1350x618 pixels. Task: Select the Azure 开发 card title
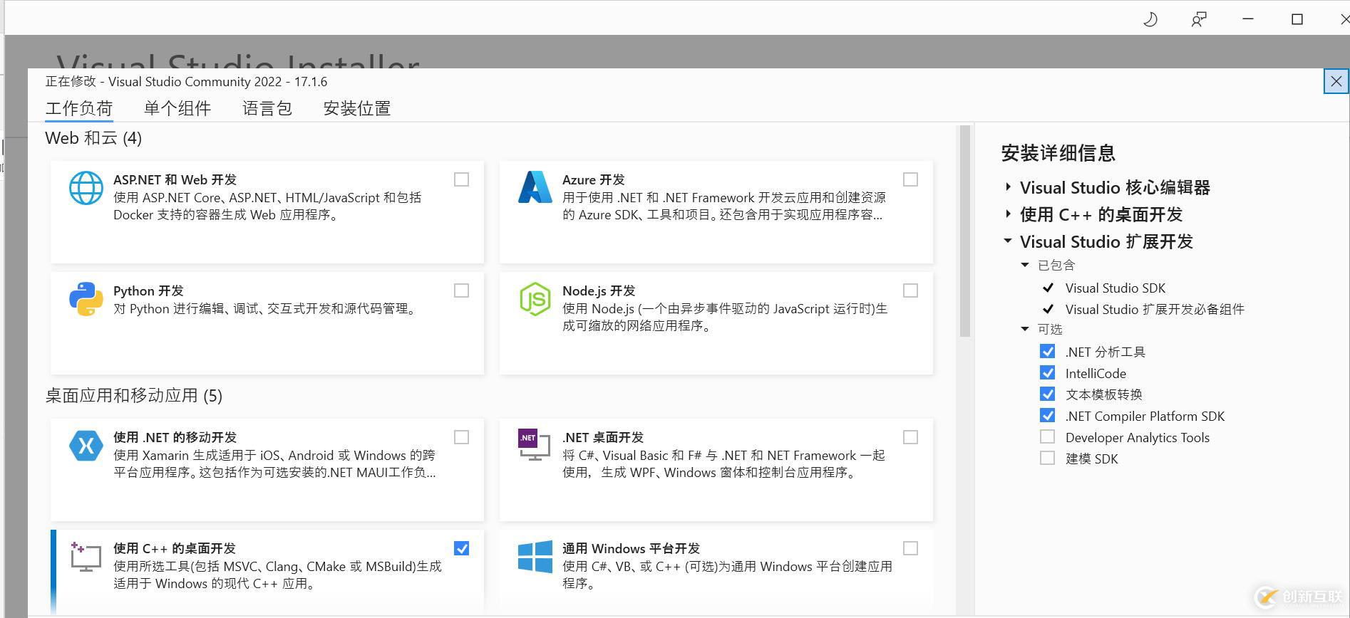click(593, 179)
